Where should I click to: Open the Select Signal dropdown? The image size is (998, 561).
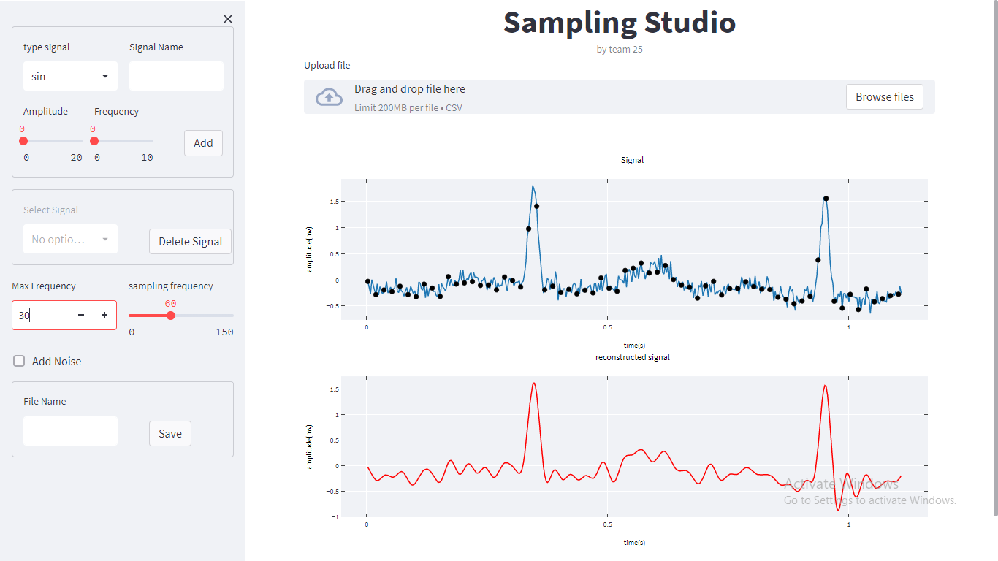tap(70, 239)
